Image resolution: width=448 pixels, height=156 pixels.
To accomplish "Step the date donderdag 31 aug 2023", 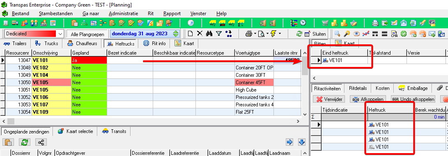I will [176, 34].
